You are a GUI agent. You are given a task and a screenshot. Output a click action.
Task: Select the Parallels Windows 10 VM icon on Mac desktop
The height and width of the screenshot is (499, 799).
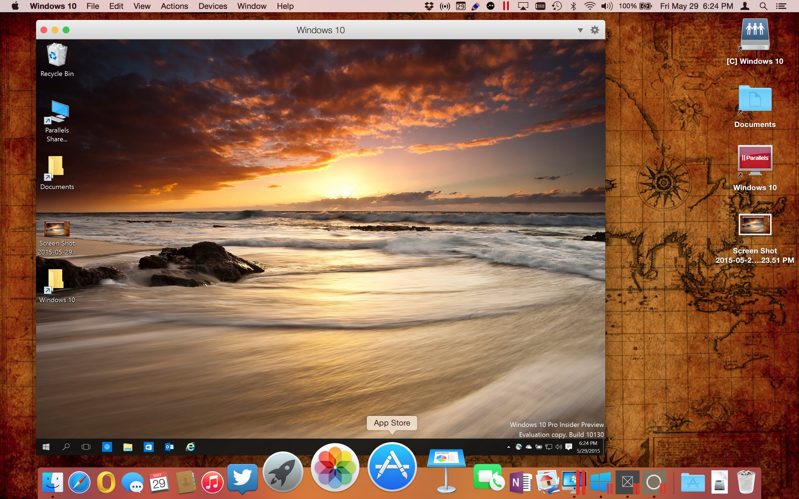pos(755,168)
